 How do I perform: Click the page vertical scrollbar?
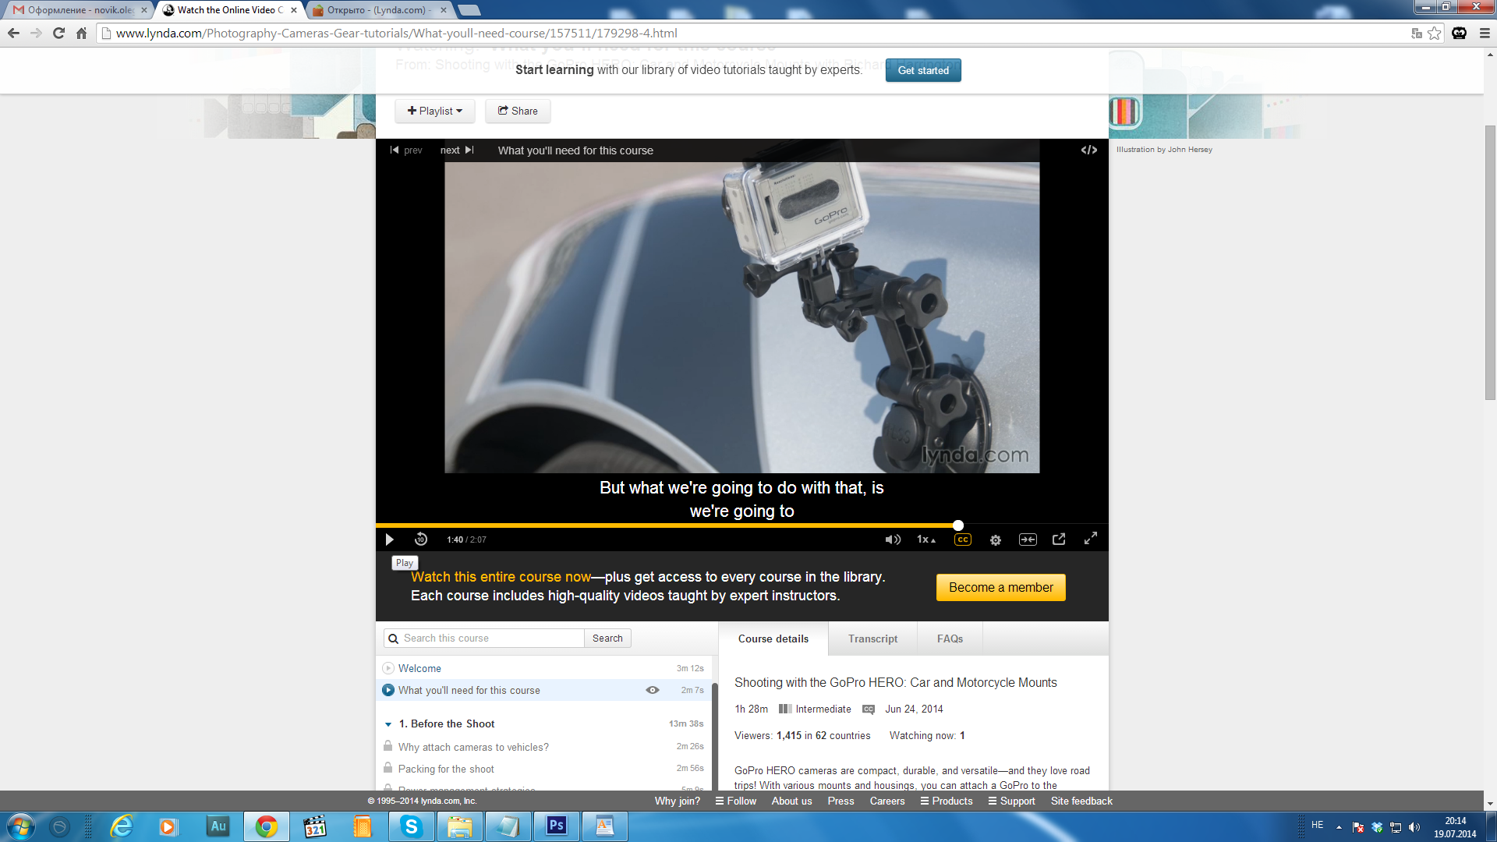(x=1490, y=262)
